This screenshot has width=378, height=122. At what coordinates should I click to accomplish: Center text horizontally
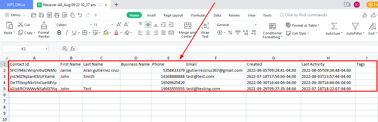click(148, 32)
